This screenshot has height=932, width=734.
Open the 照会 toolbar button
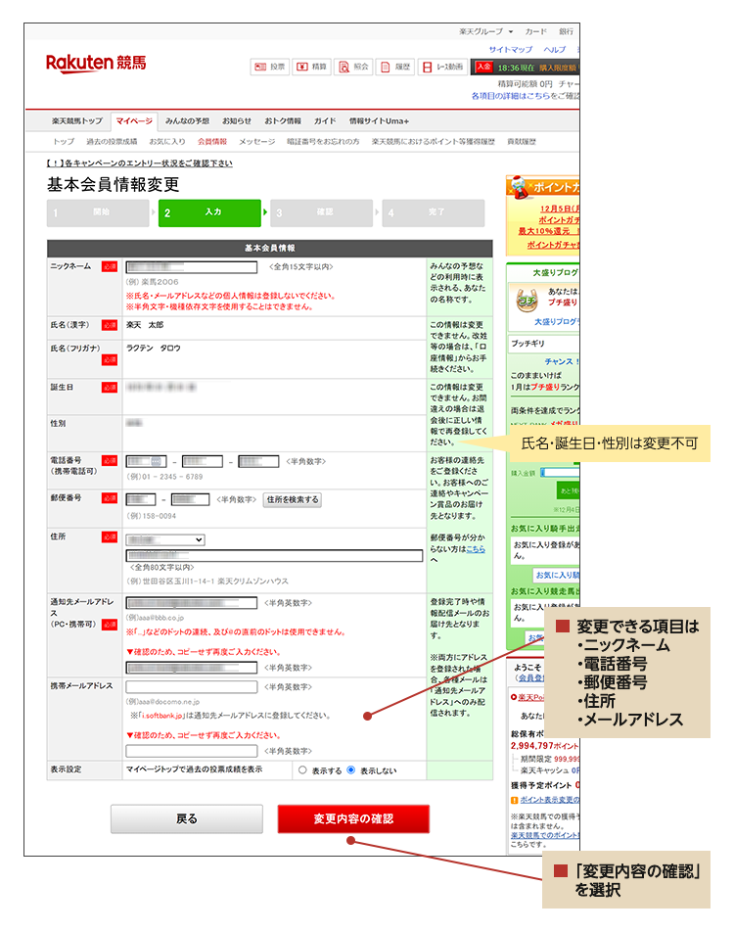tap(353, 68)
